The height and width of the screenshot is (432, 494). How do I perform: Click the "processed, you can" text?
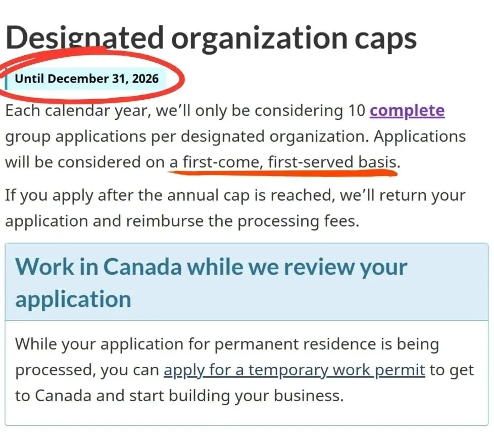[x=87, y=370]
